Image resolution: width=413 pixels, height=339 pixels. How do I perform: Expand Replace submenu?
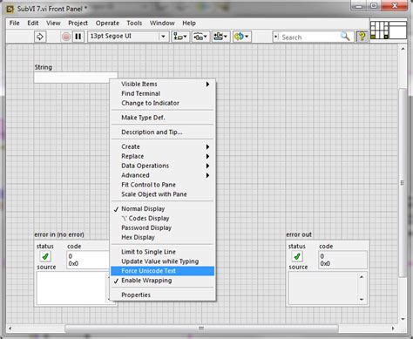pos(163,156)
